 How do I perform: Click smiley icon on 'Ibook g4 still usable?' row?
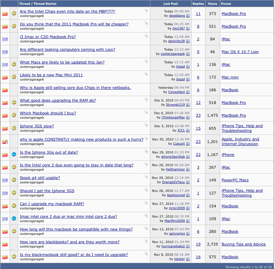point(14,180)
